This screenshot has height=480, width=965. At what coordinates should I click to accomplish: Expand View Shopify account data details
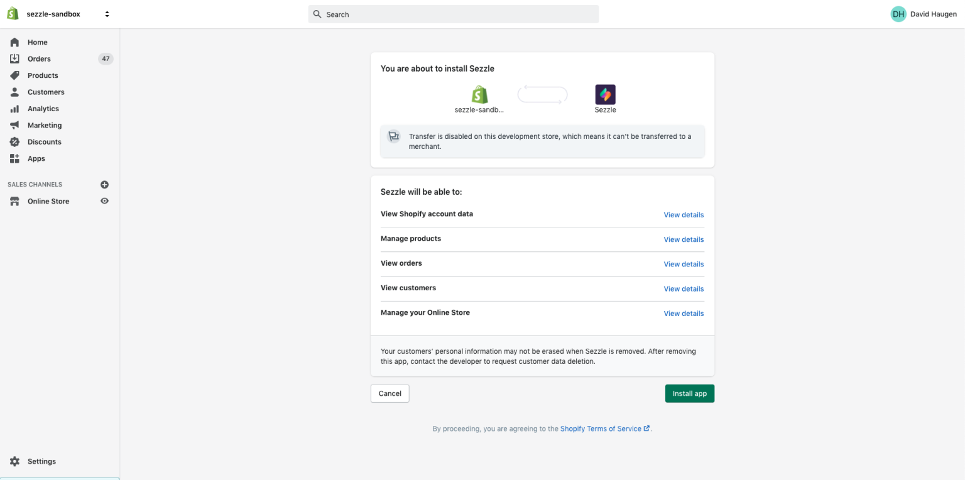(x=684, y=215)
